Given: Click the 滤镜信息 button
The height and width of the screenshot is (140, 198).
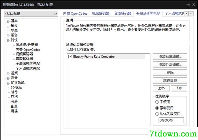Looking at the screenshot, I should 170,80.
